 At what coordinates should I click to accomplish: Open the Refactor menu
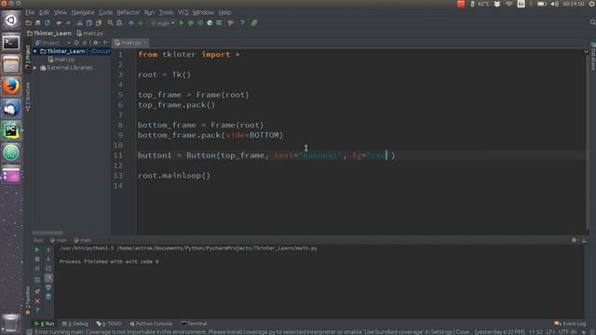pos(129,12)
